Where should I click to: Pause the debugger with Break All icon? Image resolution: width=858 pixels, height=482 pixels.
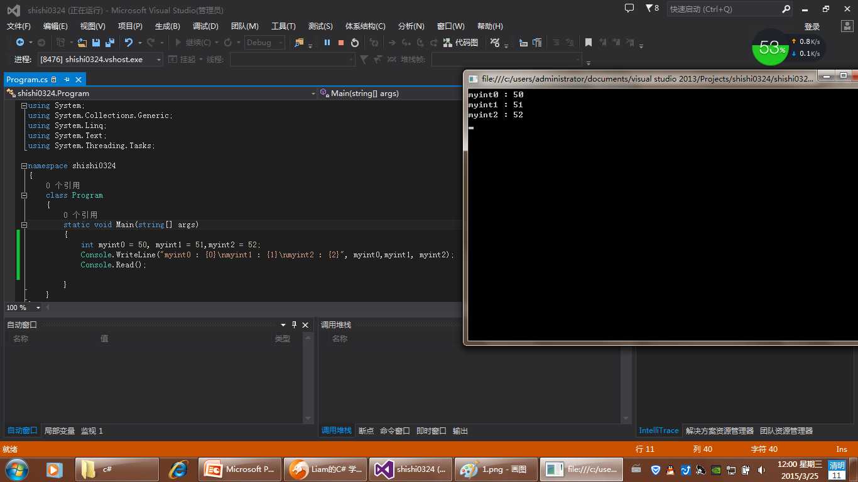(x=327, y=43)
